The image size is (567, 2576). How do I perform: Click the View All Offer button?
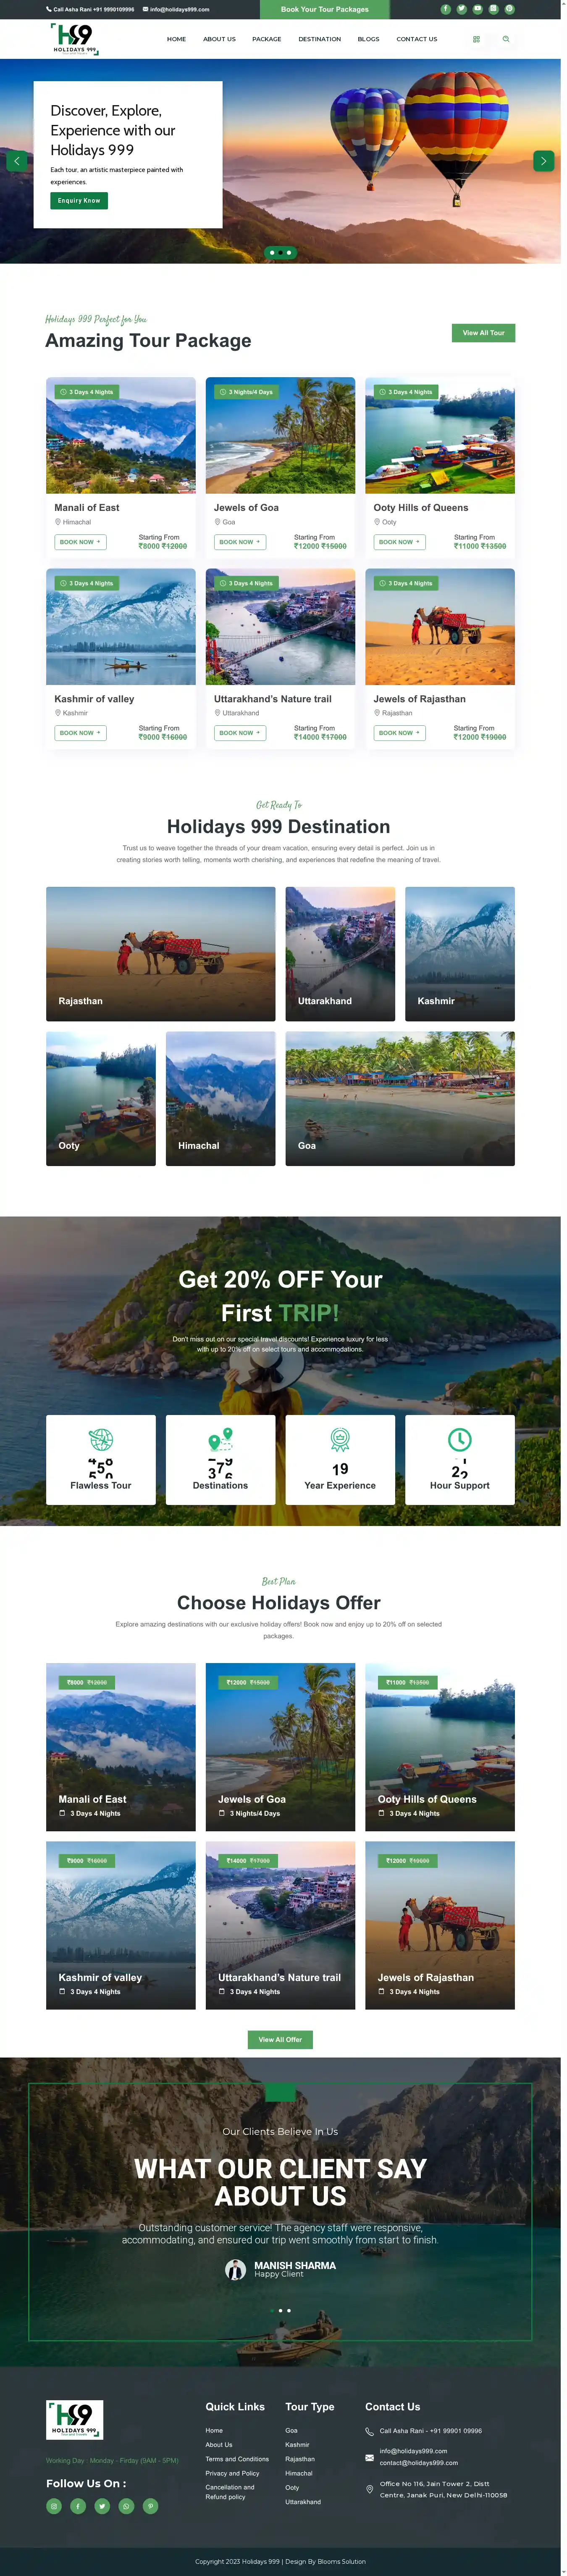(x=281, y=2039)
